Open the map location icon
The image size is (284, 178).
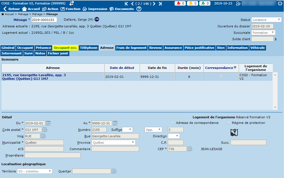[234, 133]
